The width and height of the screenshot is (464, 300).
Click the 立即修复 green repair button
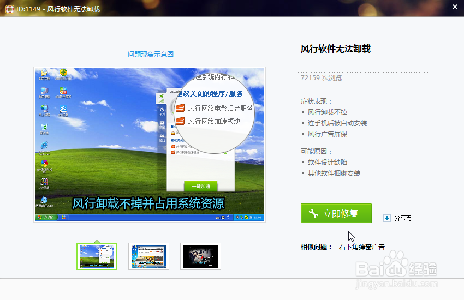336,213
